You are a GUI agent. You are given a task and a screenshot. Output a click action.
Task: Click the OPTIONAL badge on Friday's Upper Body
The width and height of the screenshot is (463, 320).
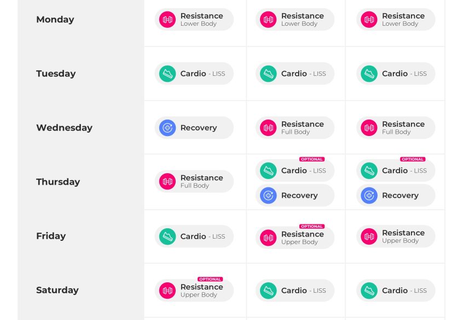[x=312, y=226]
